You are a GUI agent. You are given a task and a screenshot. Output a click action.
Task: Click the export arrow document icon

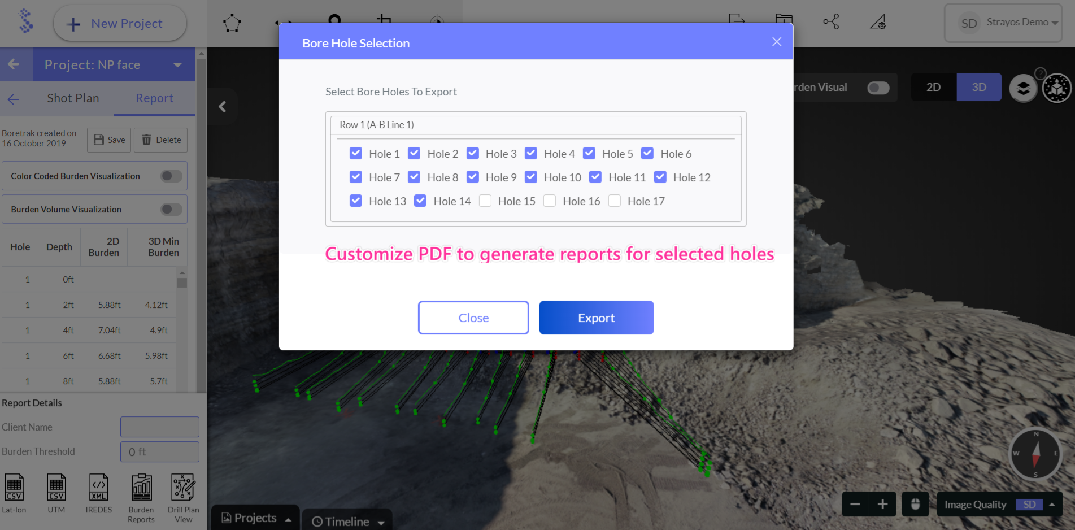coord(737,20)
